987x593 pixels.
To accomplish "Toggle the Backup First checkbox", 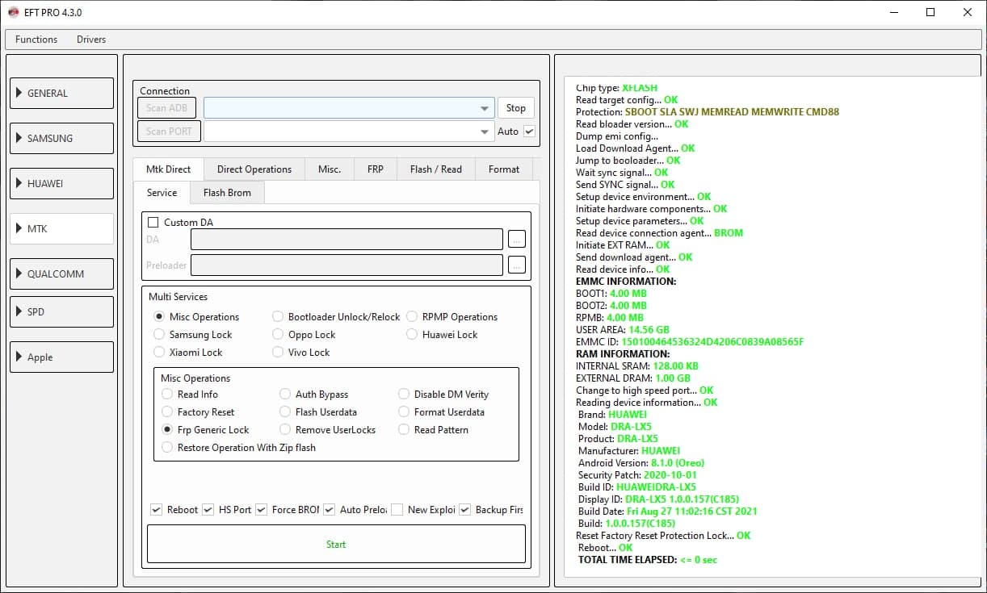I will (x=464, y=510).
